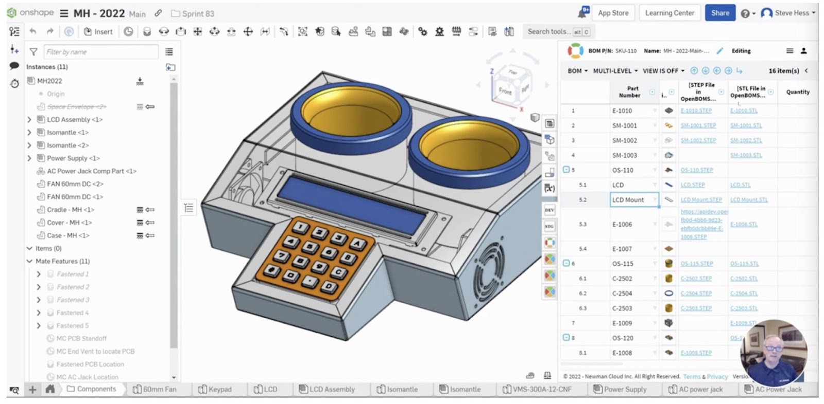
Task: Switch to the Power Supply tab
Action: [x=620, y=390]
